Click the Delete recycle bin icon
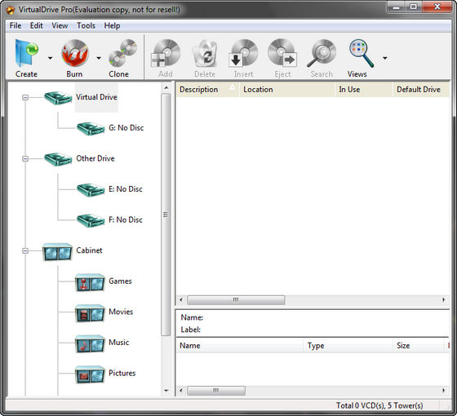This screenshot has width=457, height=416. click(205, 54)
